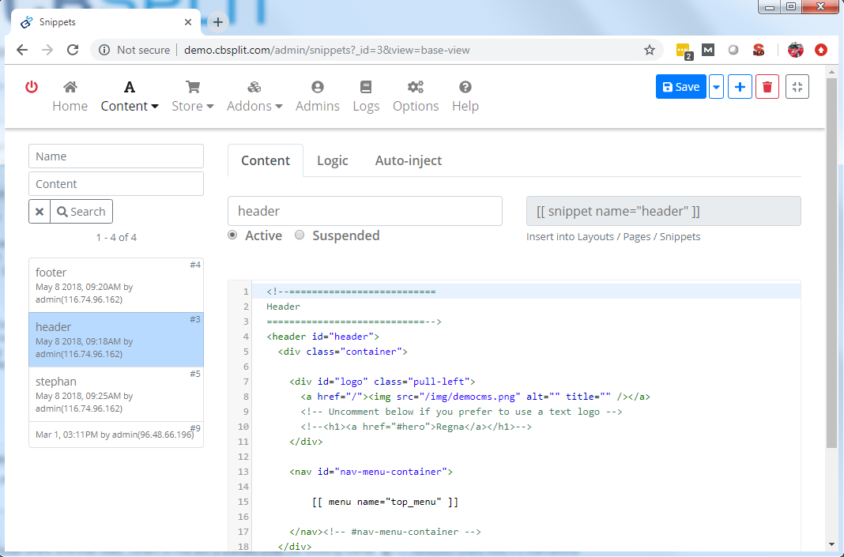844x557 pixels.
Task: Expand the Content dropdown menu
Action: pos(130,96)
